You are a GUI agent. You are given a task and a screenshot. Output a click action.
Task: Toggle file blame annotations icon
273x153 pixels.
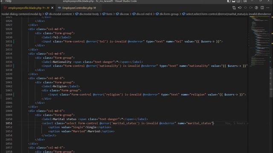point(256,8)
